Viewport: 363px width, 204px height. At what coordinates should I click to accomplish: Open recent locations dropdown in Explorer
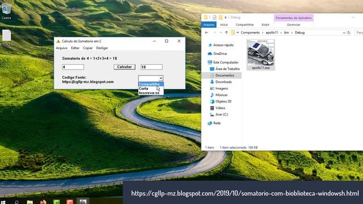tap(221, 33)
